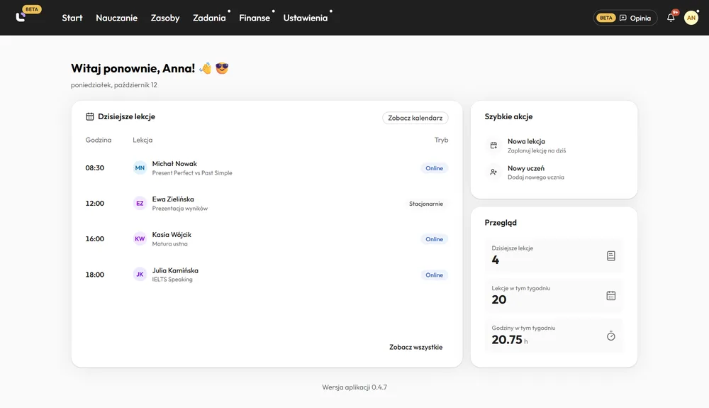The height and width of the screenshot is (408, 709).
Task: Click the 18:00 lesson time
Action: 94,275
